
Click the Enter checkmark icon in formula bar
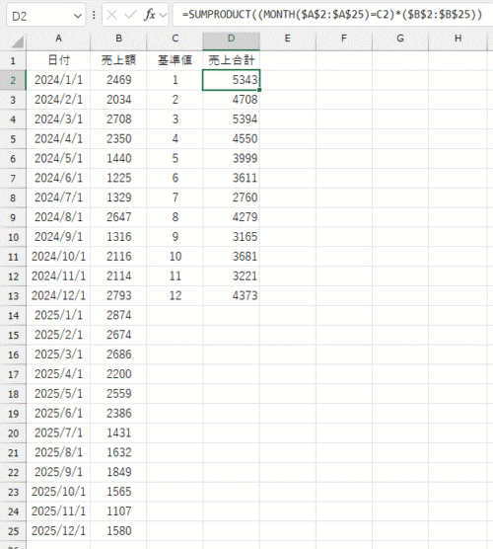[130, 15]
